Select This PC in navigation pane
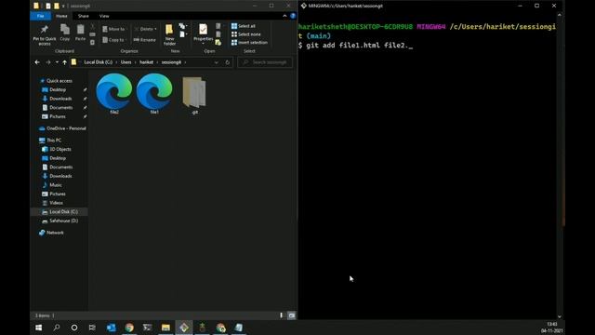Screen dimensions: 595x335 pos(49,141)
